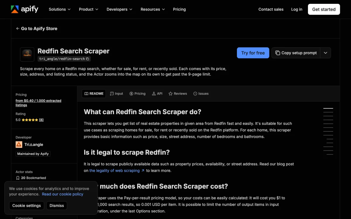The height and width of the screenshot is (219, 351).
Task: Click 'What can Redfin Search Scraper do?' heading
Action: (142, 112)
